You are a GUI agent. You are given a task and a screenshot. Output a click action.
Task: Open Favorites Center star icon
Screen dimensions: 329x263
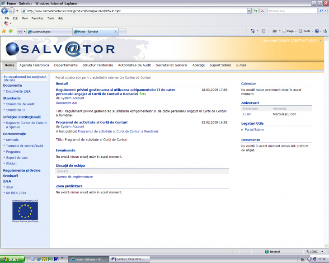click(x=4, y=31)
